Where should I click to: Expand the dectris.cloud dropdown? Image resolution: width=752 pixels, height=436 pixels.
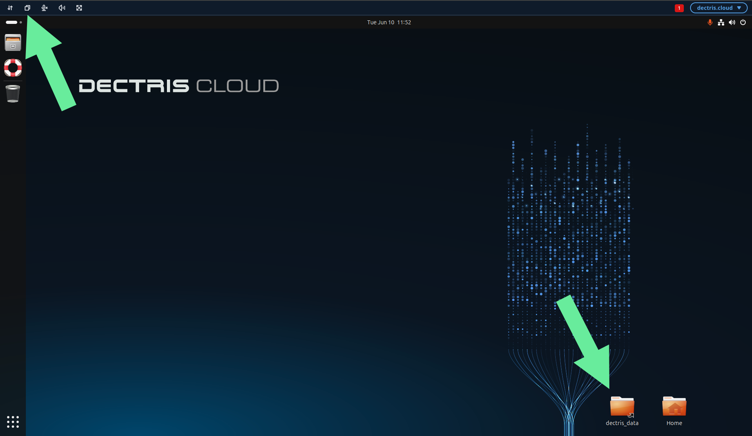pos(719,8)
